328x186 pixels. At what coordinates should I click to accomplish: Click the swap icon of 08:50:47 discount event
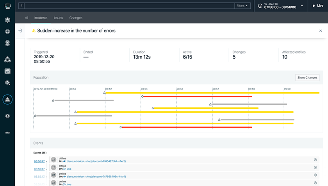[x=53, y=160]
